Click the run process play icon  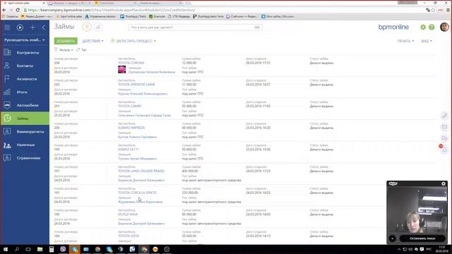[x=20, y=28]
